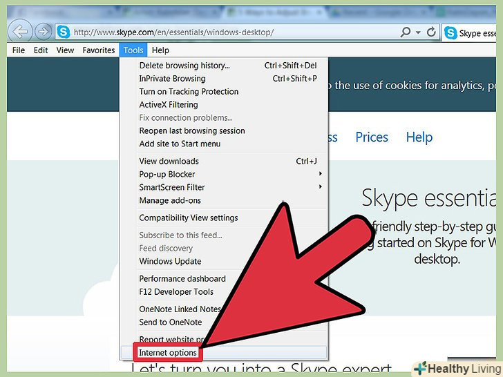The width and height of the screenshot is (503, 377).
Task: Choose Windows Update in Tools menu
Action: [170, 261]
